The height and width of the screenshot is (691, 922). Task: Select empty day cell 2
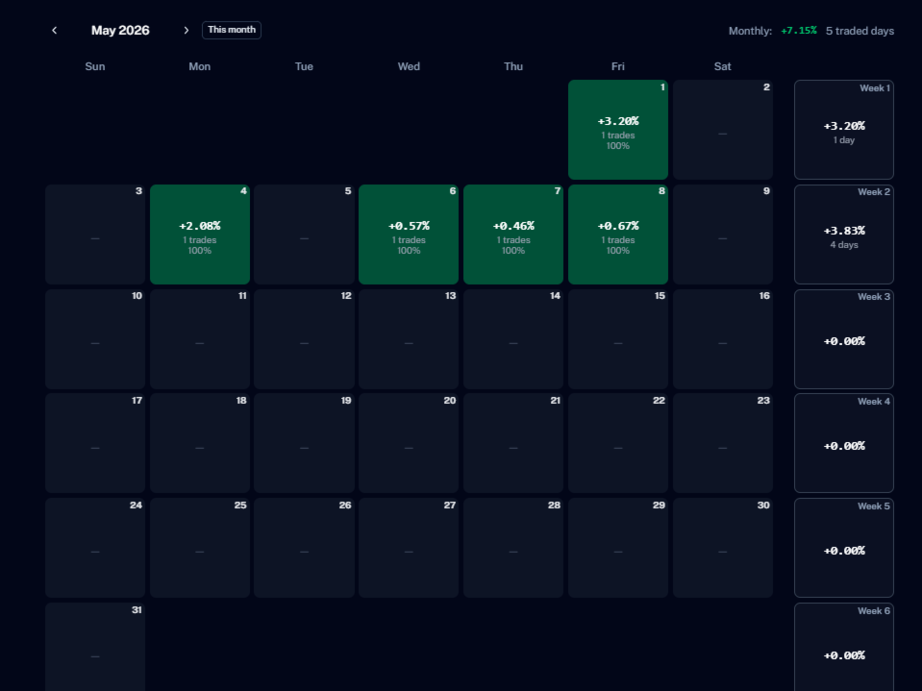point(723,130)
